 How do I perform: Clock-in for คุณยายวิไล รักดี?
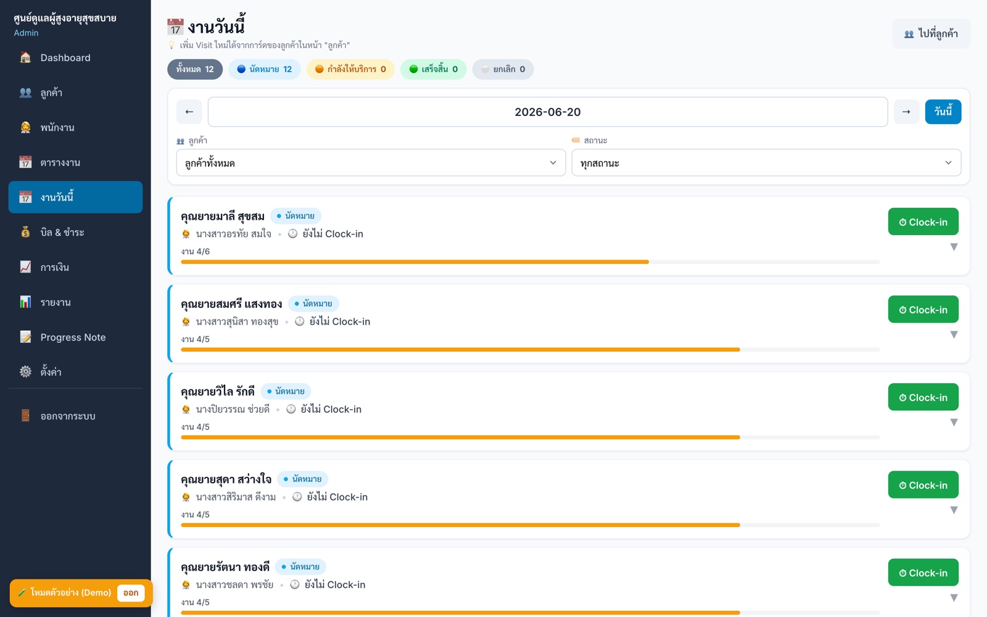coord(923,397)
